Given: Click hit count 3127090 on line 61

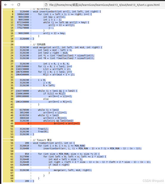Looking at the screenshot, I should pos(24,157).
